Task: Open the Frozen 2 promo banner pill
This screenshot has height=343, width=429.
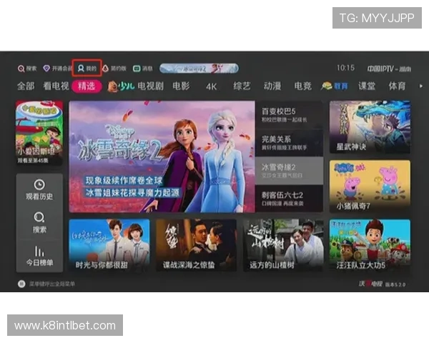Action: coord(199,69)
